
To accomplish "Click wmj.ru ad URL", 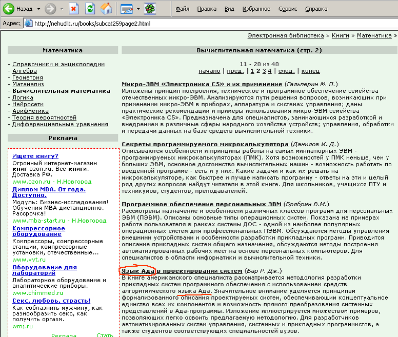I will [23, 326].
